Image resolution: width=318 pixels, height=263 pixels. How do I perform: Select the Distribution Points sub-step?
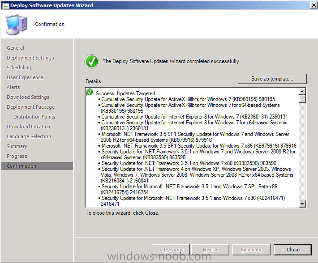(34, 117)
